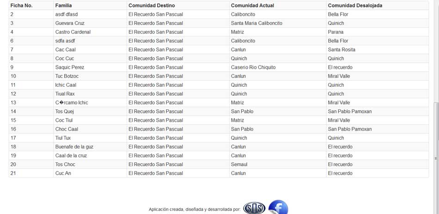Click the Buenafe de la guz cell
Viewport: 439px width, 214px height.
click(x=90, y=147)
